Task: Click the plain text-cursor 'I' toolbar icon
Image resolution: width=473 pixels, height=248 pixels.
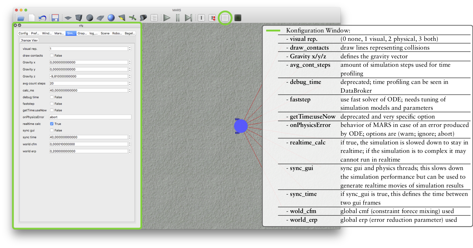Action: pos(201,18)
